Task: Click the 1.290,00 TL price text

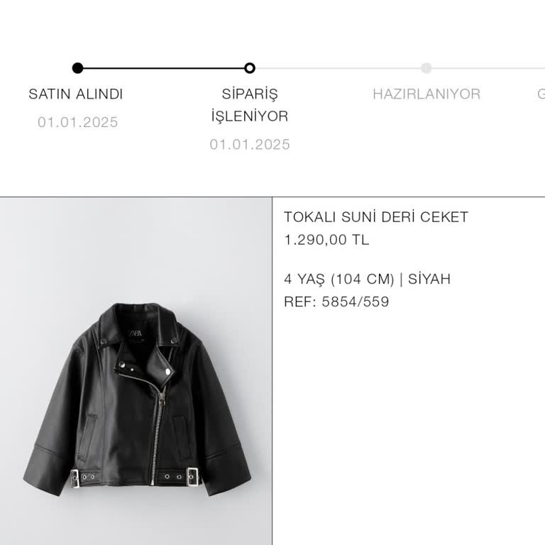Action: (326, 240)
